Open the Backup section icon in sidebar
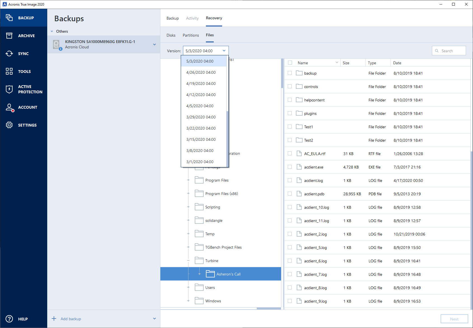 point(9,18)
